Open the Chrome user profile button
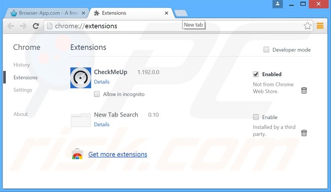 coord(278,4)
